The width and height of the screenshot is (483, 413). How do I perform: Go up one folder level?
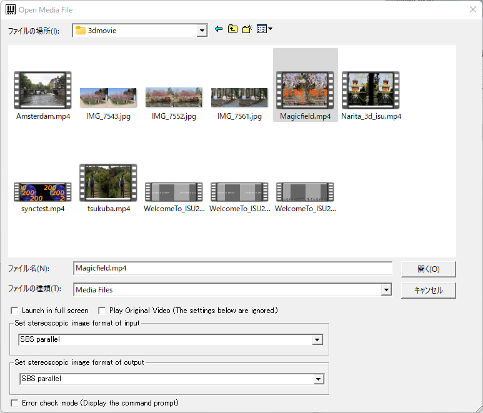tap(232, 29)
